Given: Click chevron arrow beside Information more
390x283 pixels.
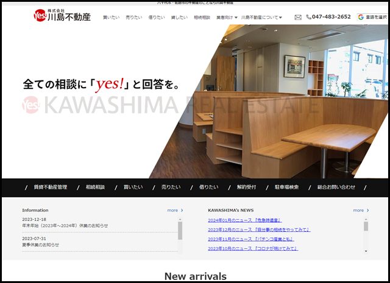Looking at the screenshot, I should coord(182,210).
